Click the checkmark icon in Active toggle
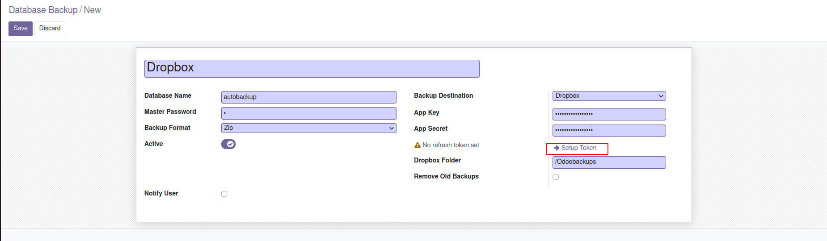Screen dimensions: 827x241 [230, 144]
